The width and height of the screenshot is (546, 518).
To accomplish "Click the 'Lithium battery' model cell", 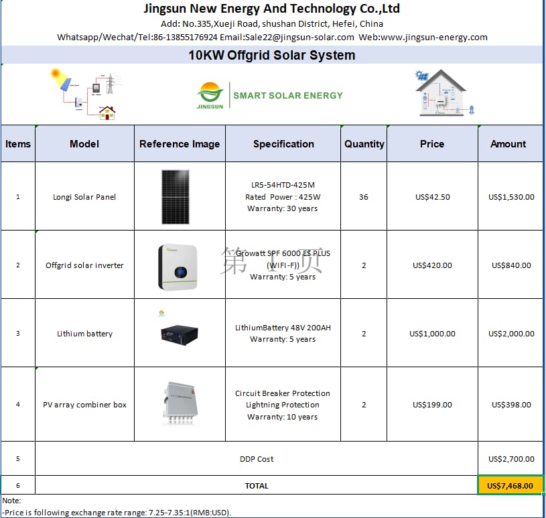I will (x=84, y=332).
